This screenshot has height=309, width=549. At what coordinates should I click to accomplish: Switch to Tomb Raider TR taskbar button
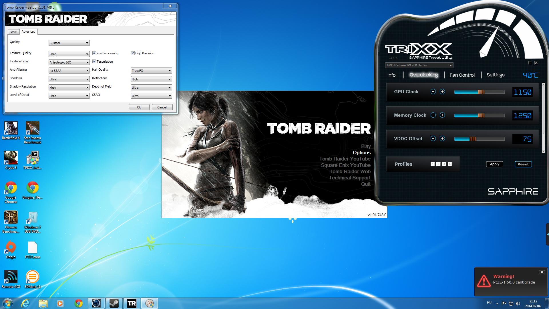(x=132, y=303)
